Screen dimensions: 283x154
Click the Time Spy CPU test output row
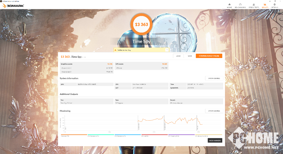click(x=87, y=103)
